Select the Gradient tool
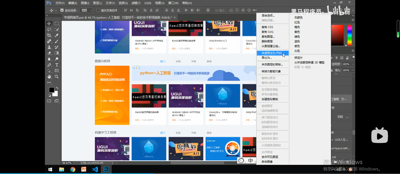 [x=57, y=53]
